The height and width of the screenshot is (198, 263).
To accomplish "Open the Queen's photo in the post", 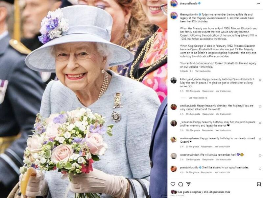I will pos(84,99).
